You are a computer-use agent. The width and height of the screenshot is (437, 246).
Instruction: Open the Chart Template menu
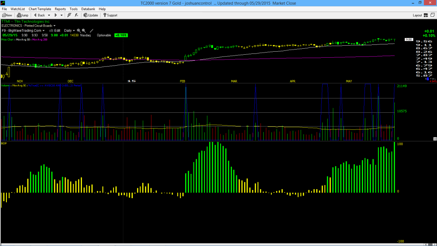point(40,9)
